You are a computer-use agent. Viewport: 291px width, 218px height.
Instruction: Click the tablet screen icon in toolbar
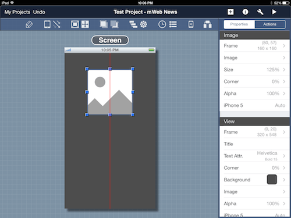pyautogui.click(x=47, y=24)
